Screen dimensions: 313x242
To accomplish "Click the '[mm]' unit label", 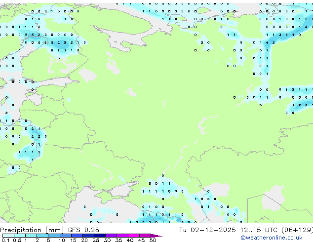I will pos(55,230).
